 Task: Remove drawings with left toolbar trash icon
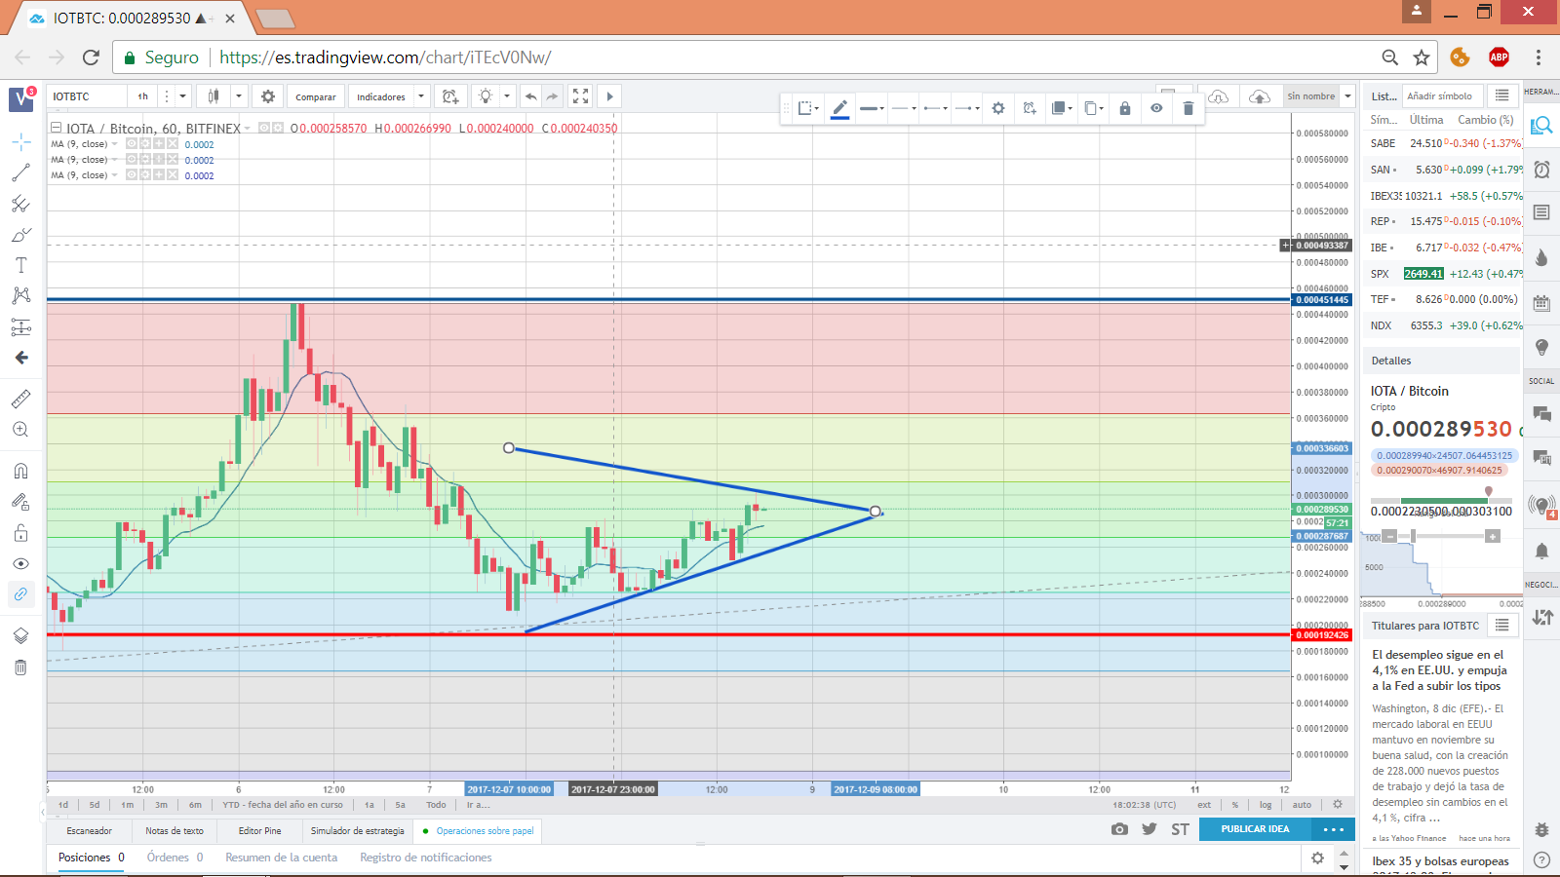(x=20, y=667)
